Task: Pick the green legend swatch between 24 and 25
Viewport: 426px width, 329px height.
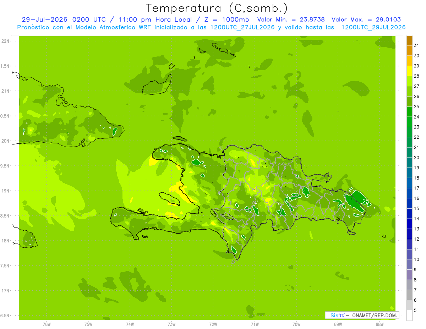Action: [x=409, y=112]
